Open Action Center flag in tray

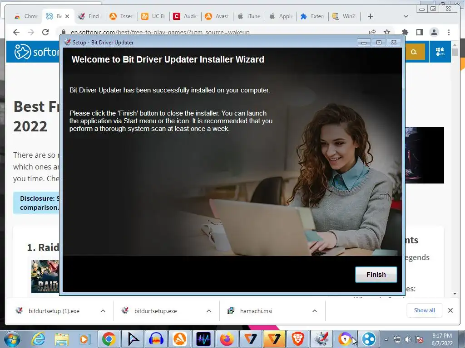click(419, 339)
